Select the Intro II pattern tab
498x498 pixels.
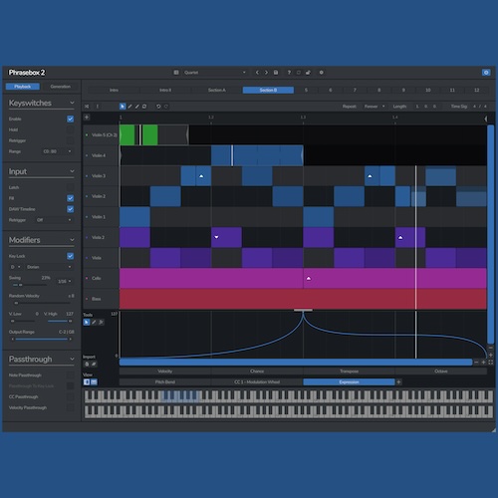tap(165, 90)
